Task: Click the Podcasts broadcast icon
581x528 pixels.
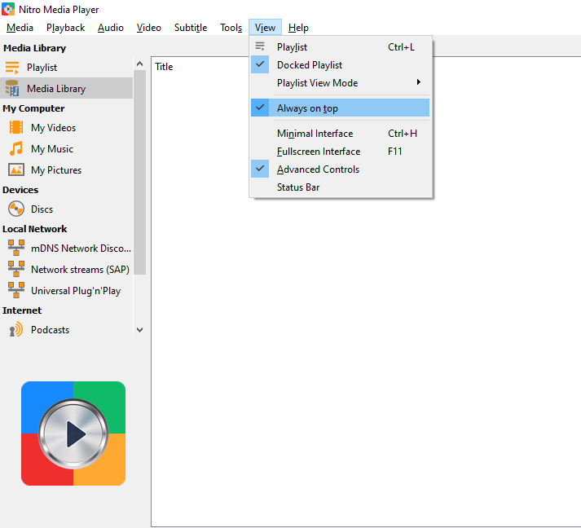Action: point(16,329)
